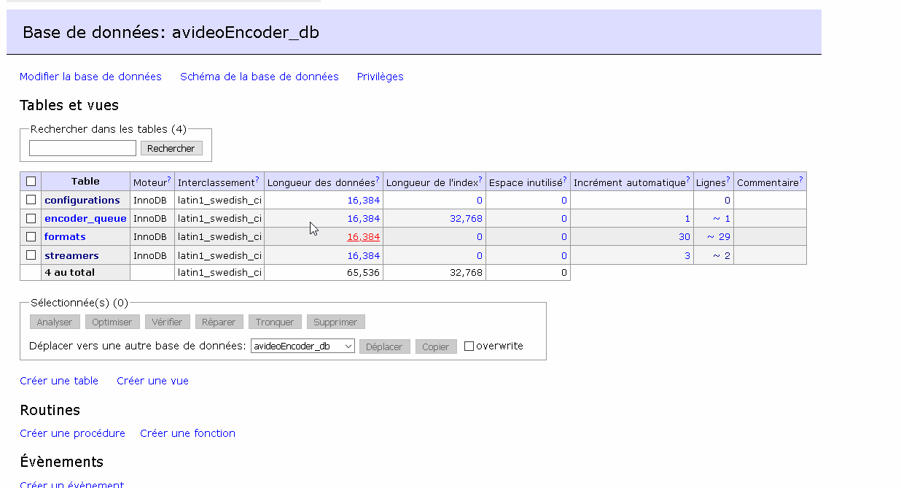
Task: Open the Créer une procédure link
Action: [72, 433]
